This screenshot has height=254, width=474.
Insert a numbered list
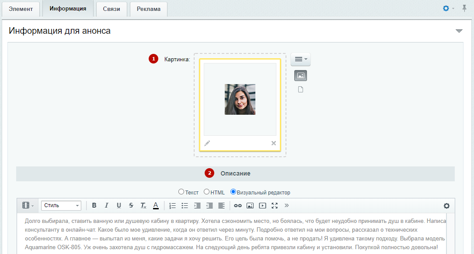coord(172,205)
